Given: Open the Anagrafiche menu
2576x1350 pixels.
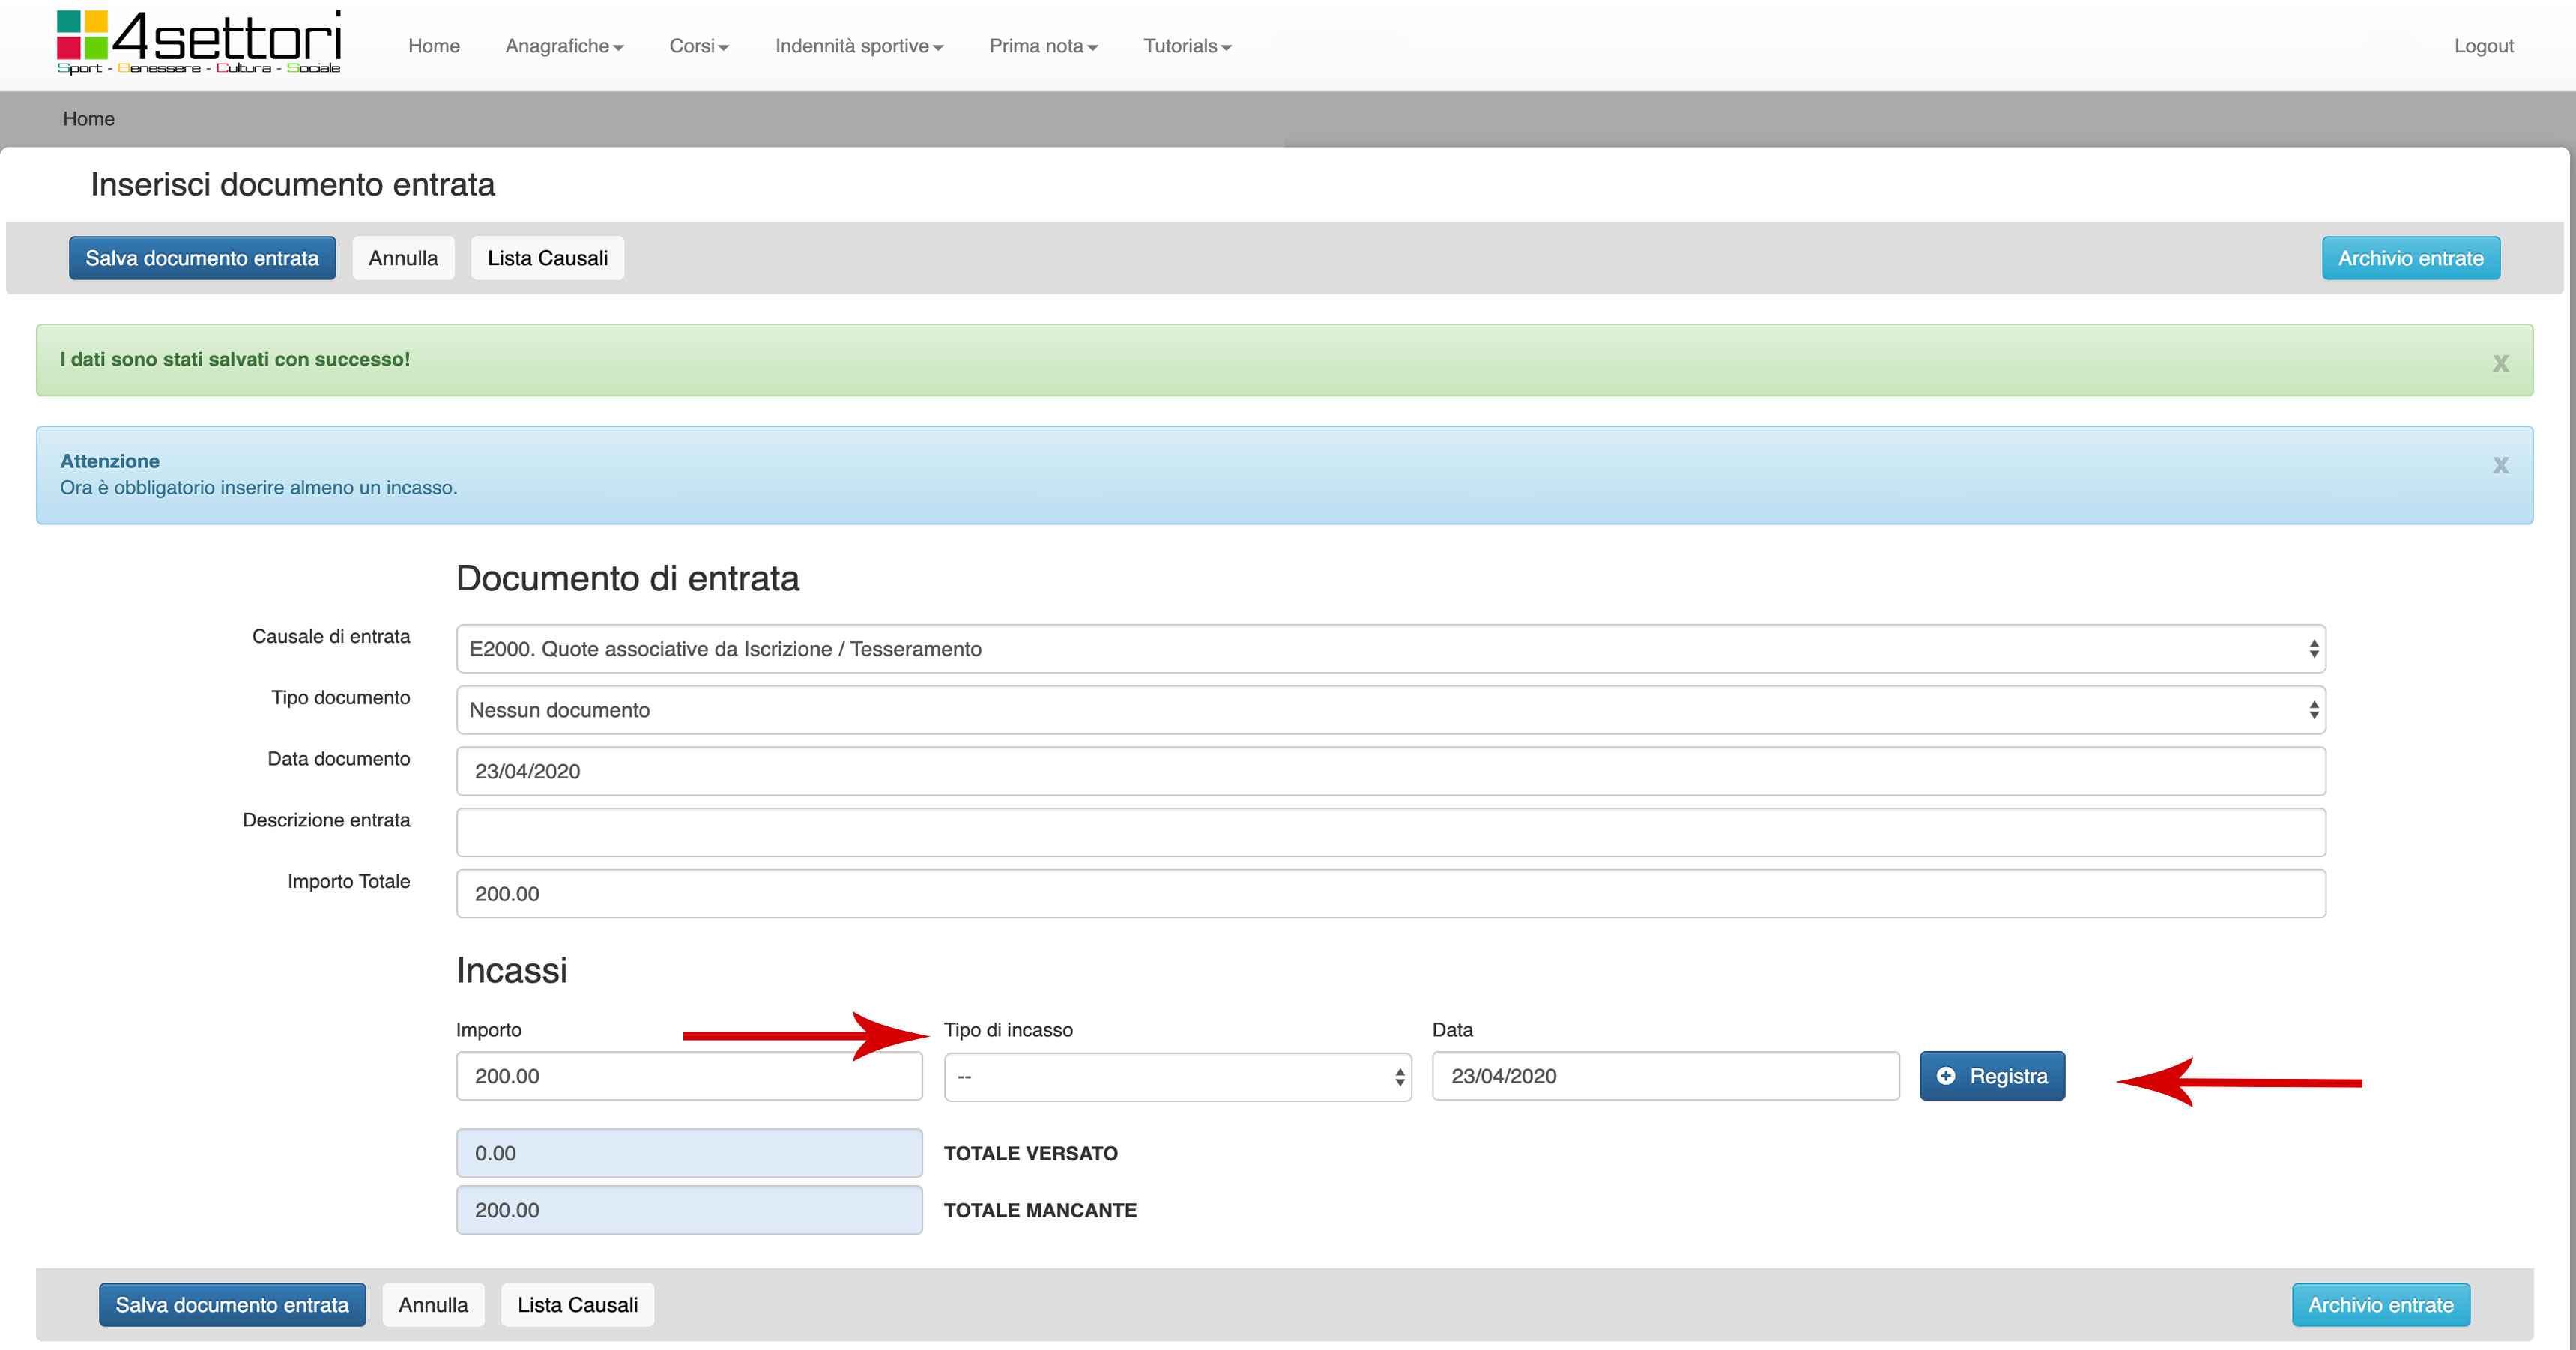Looking at the screenshot, I should [x=564, y=46].
